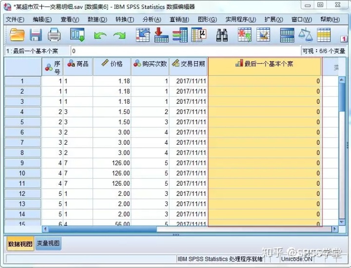Open the 扩展(X) menu
The height and width of the screenshot is (268, 351).
tap(273, 19)
